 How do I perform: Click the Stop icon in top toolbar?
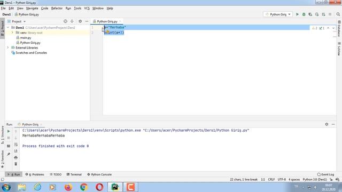tap(330, 14)
